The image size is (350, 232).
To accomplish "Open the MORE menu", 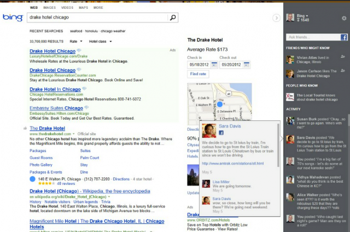I will [98, 8].
